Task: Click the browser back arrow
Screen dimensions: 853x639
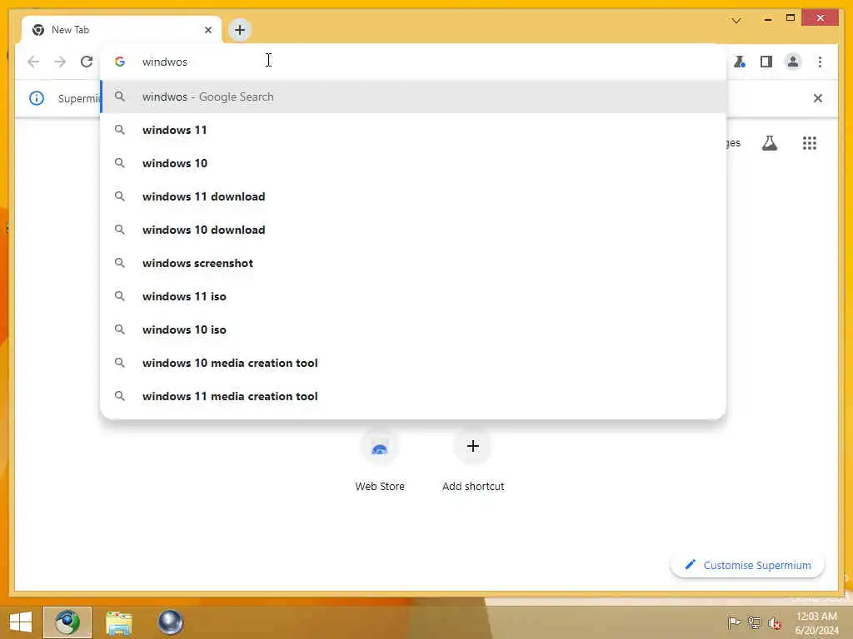Action: (33, 62)
